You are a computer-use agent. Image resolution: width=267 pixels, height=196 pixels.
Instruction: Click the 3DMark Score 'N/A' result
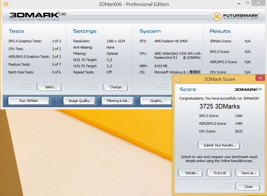click(x=247, y=41)
